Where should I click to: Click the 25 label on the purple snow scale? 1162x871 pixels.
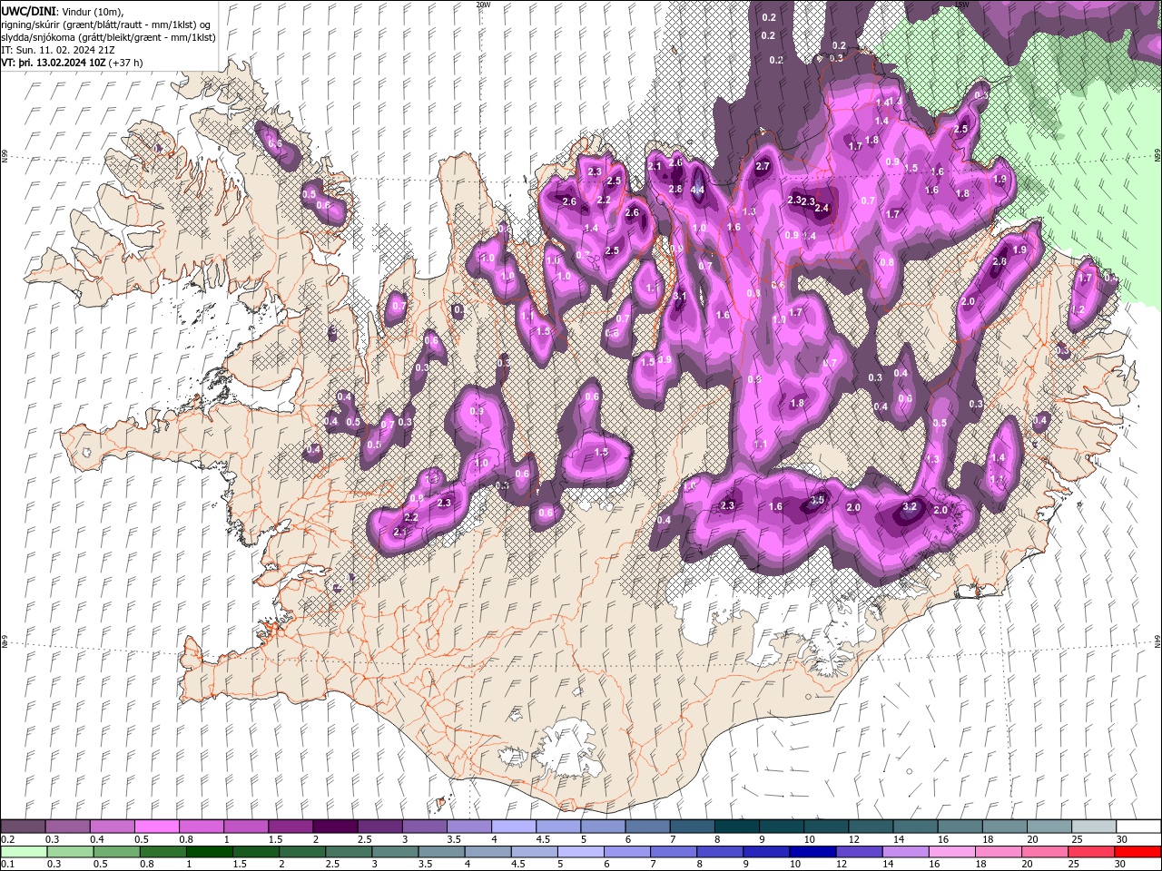click(x=1076, y=839)
